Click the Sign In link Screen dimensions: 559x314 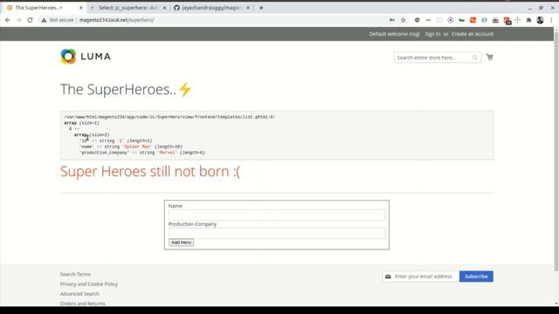(432, 34)
